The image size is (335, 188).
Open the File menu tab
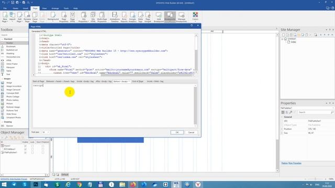[x=5, y=8]
